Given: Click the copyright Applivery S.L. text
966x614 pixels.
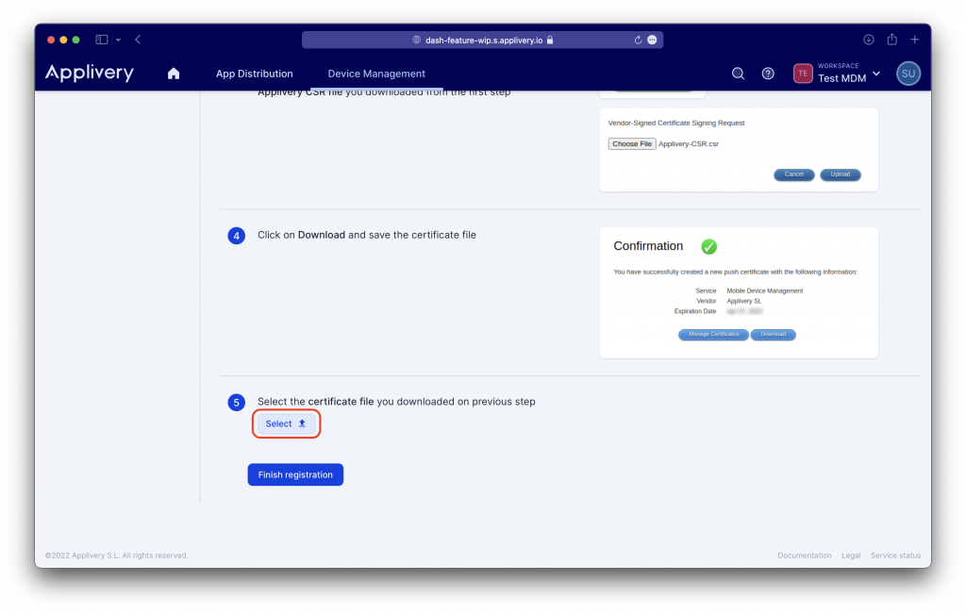Looking at the screenshot, I should point(116,556).
